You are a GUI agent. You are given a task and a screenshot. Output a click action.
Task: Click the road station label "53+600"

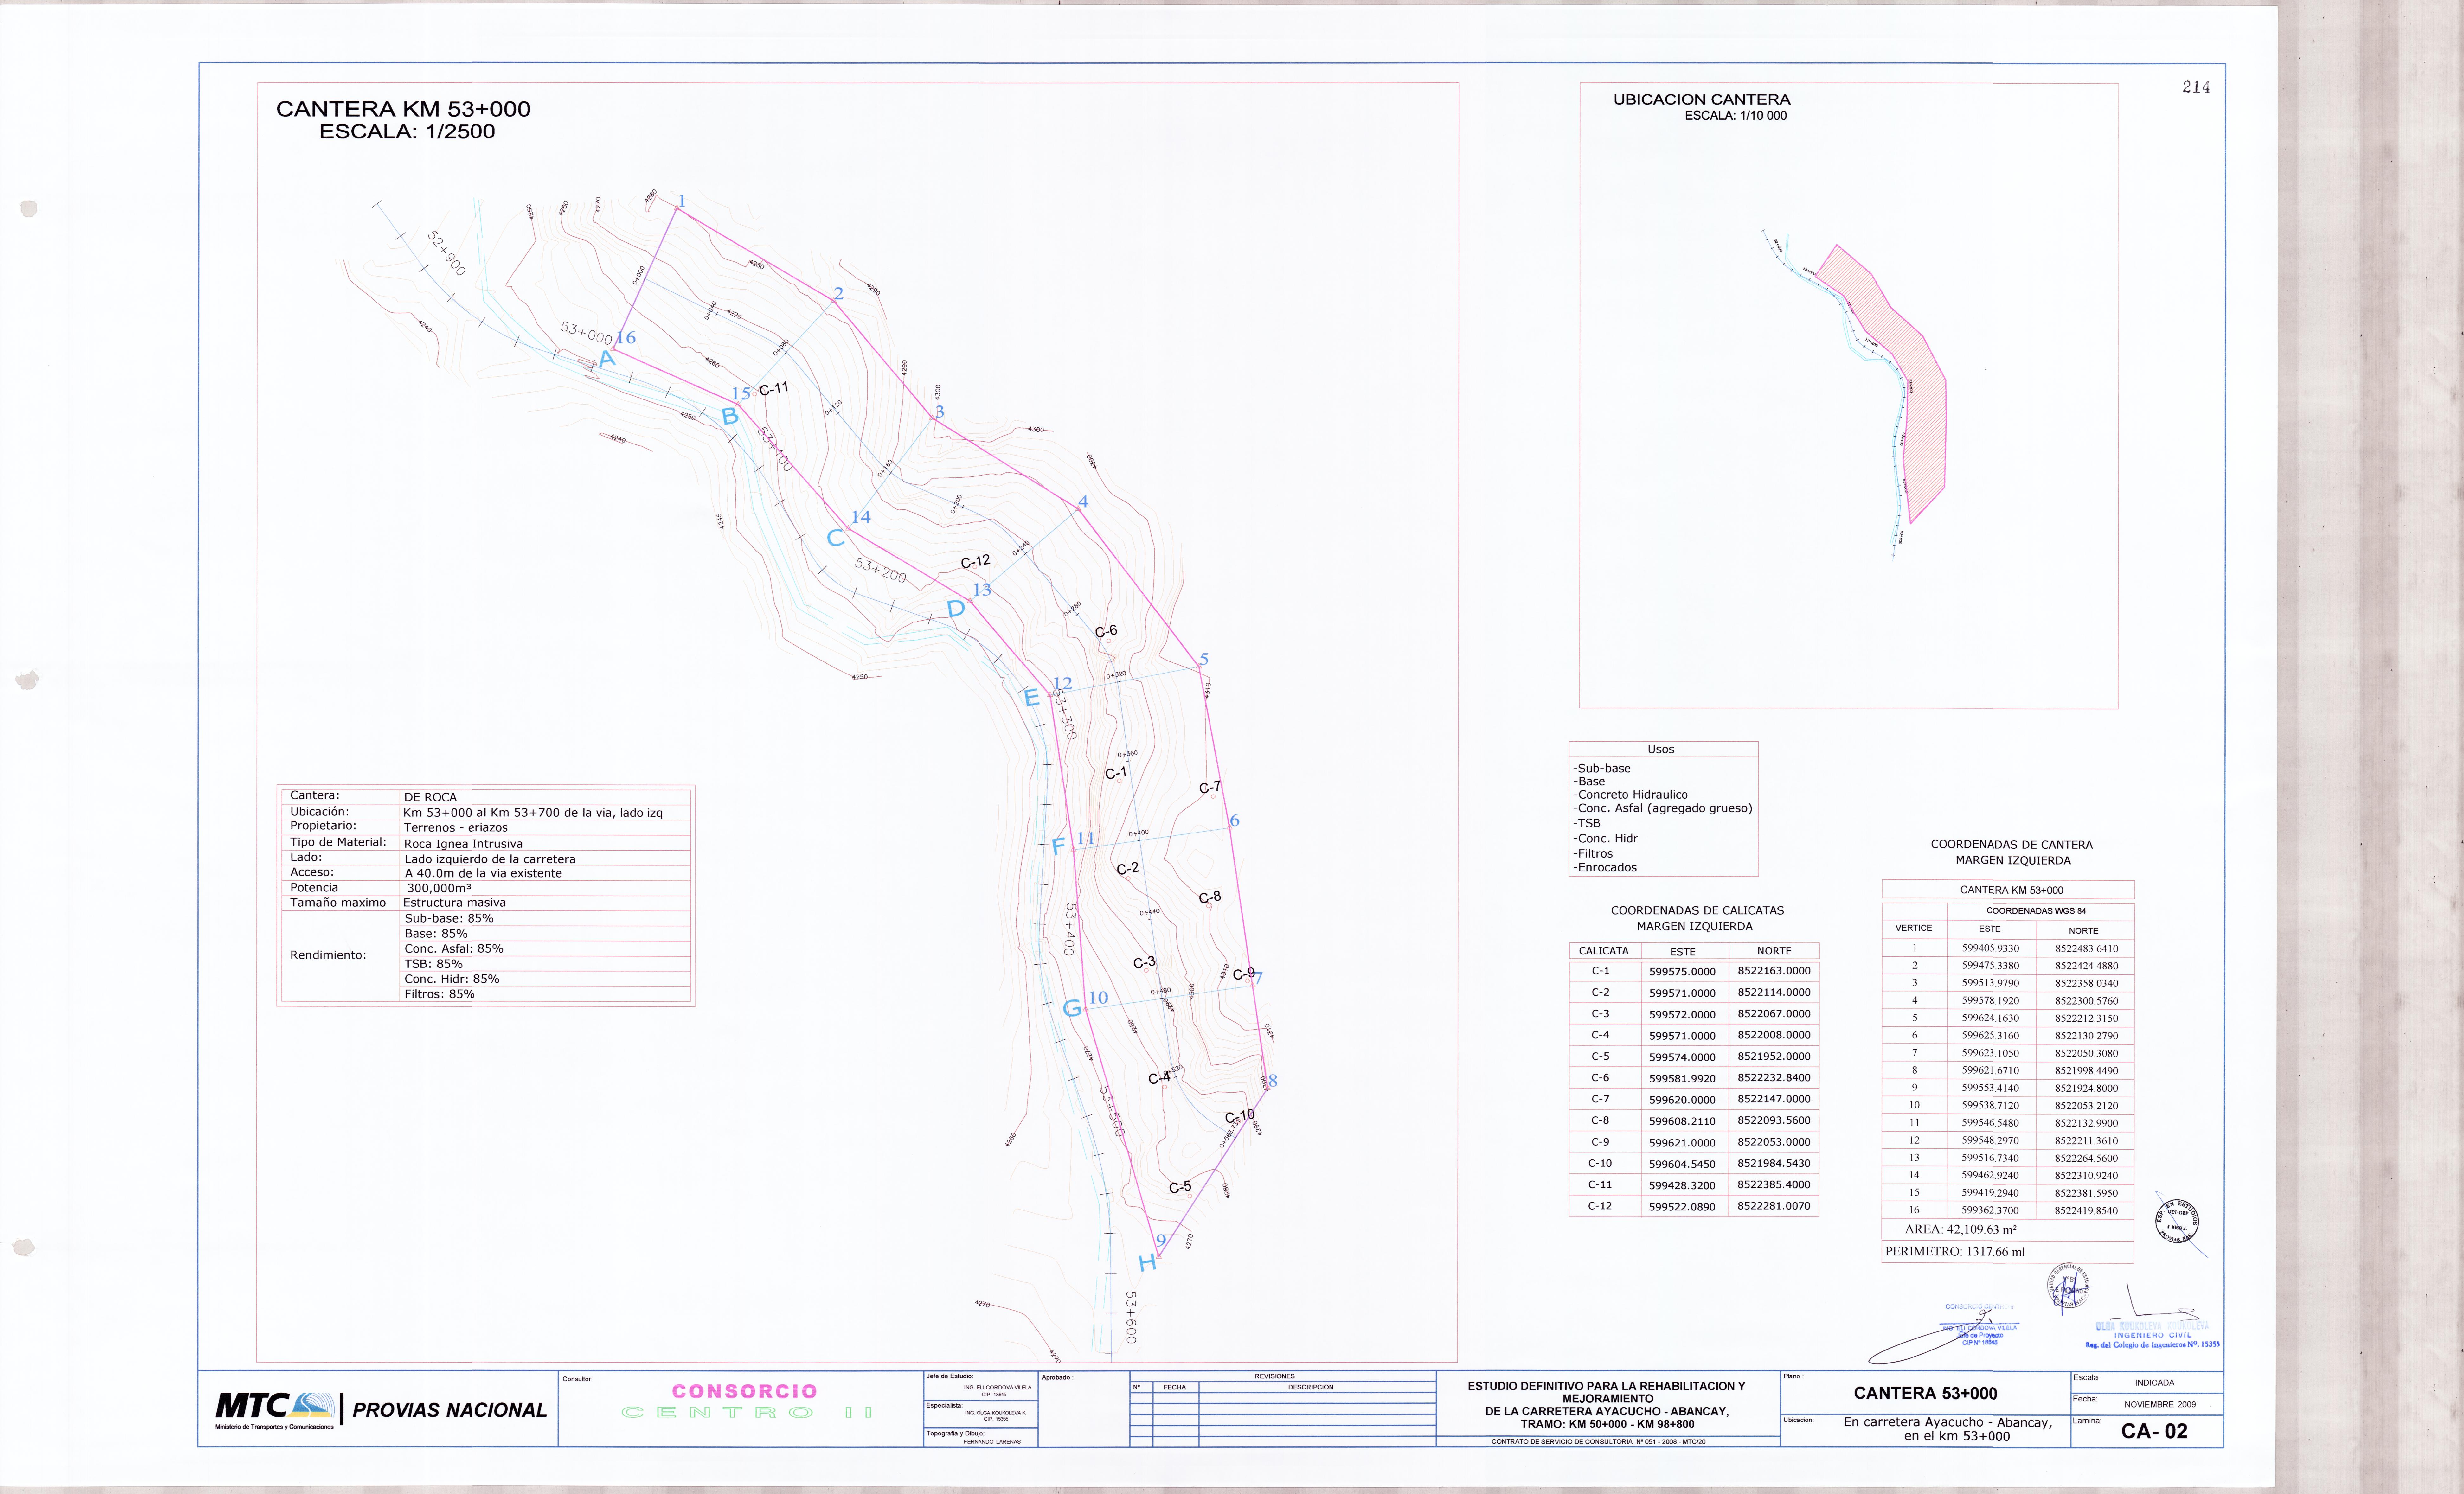click(1131, 1317)
